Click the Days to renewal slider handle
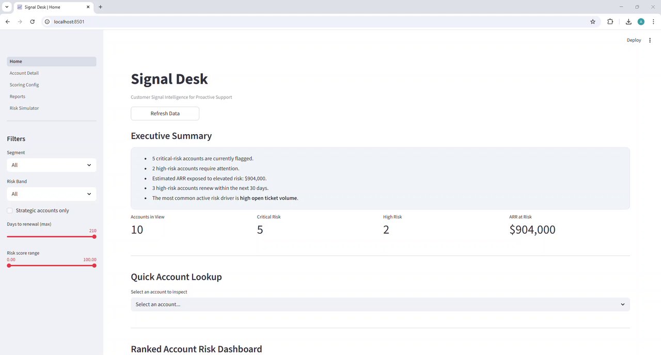 tap(95, 237)
